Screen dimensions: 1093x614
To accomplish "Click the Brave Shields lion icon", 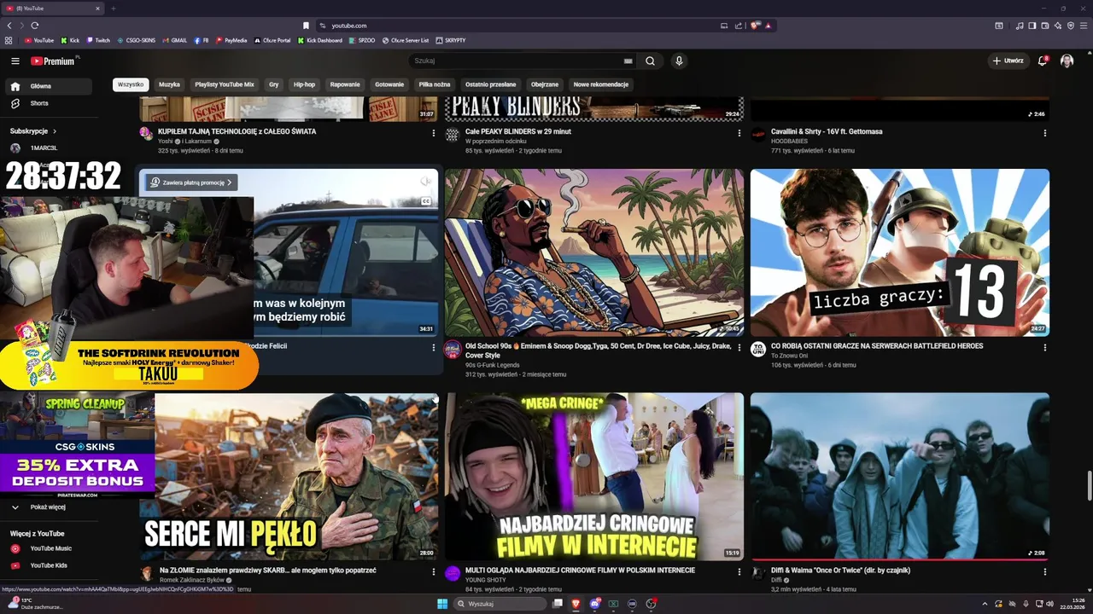I will (755, 26).
